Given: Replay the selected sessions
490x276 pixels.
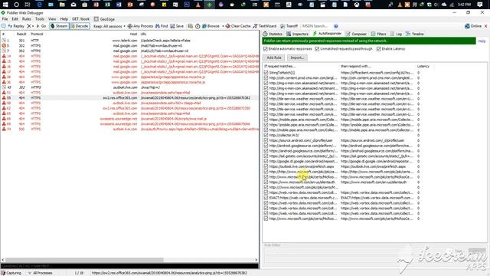Looking at the screenshot, I should coord(16,26).
